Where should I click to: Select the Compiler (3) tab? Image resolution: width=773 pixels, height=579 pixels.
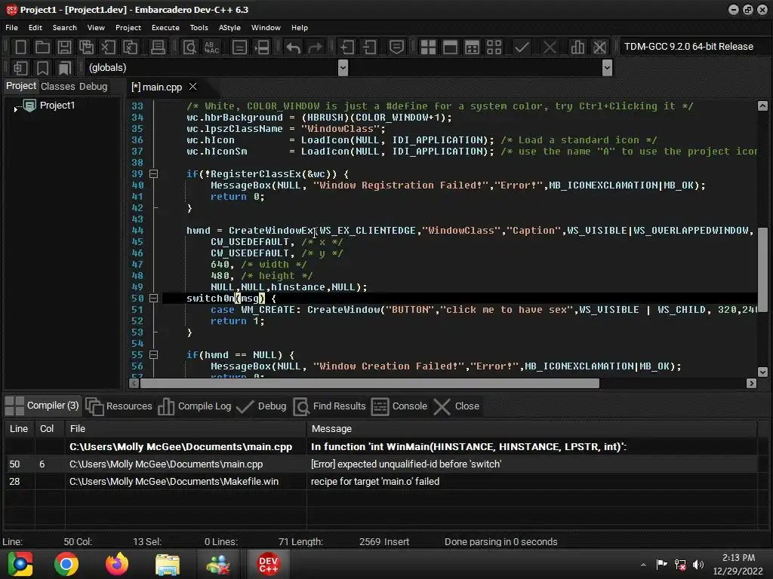click(x=42, y=406)
